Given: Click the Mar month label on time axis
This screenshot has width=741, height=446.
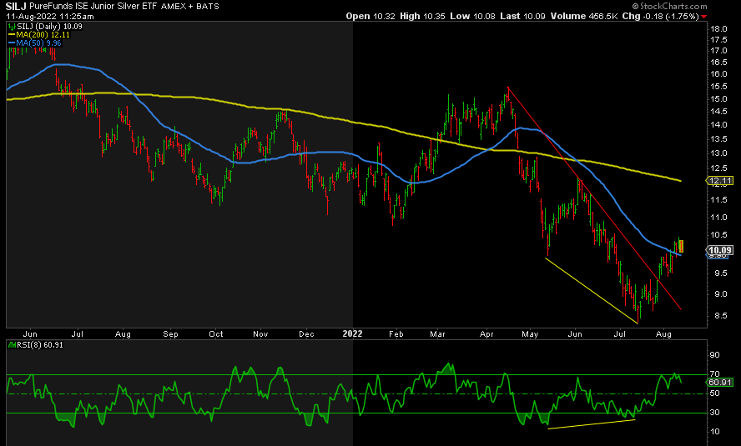Looking at the screenshot, I should point(437,334).
